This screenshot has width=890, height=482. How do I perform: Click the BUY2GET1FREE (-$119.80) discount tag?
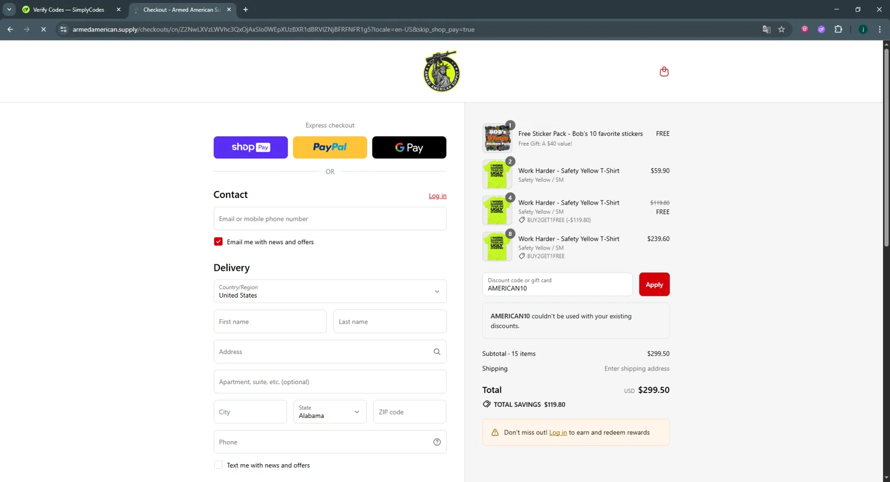pyautogui.click(x=555, y=220)
